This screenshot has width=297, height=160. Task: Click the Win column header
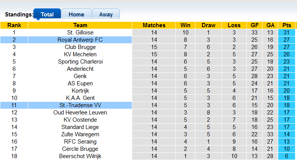(186, 25)
